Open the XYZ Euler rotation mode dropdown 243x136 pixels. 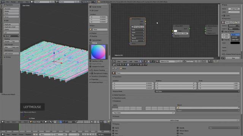197,91
